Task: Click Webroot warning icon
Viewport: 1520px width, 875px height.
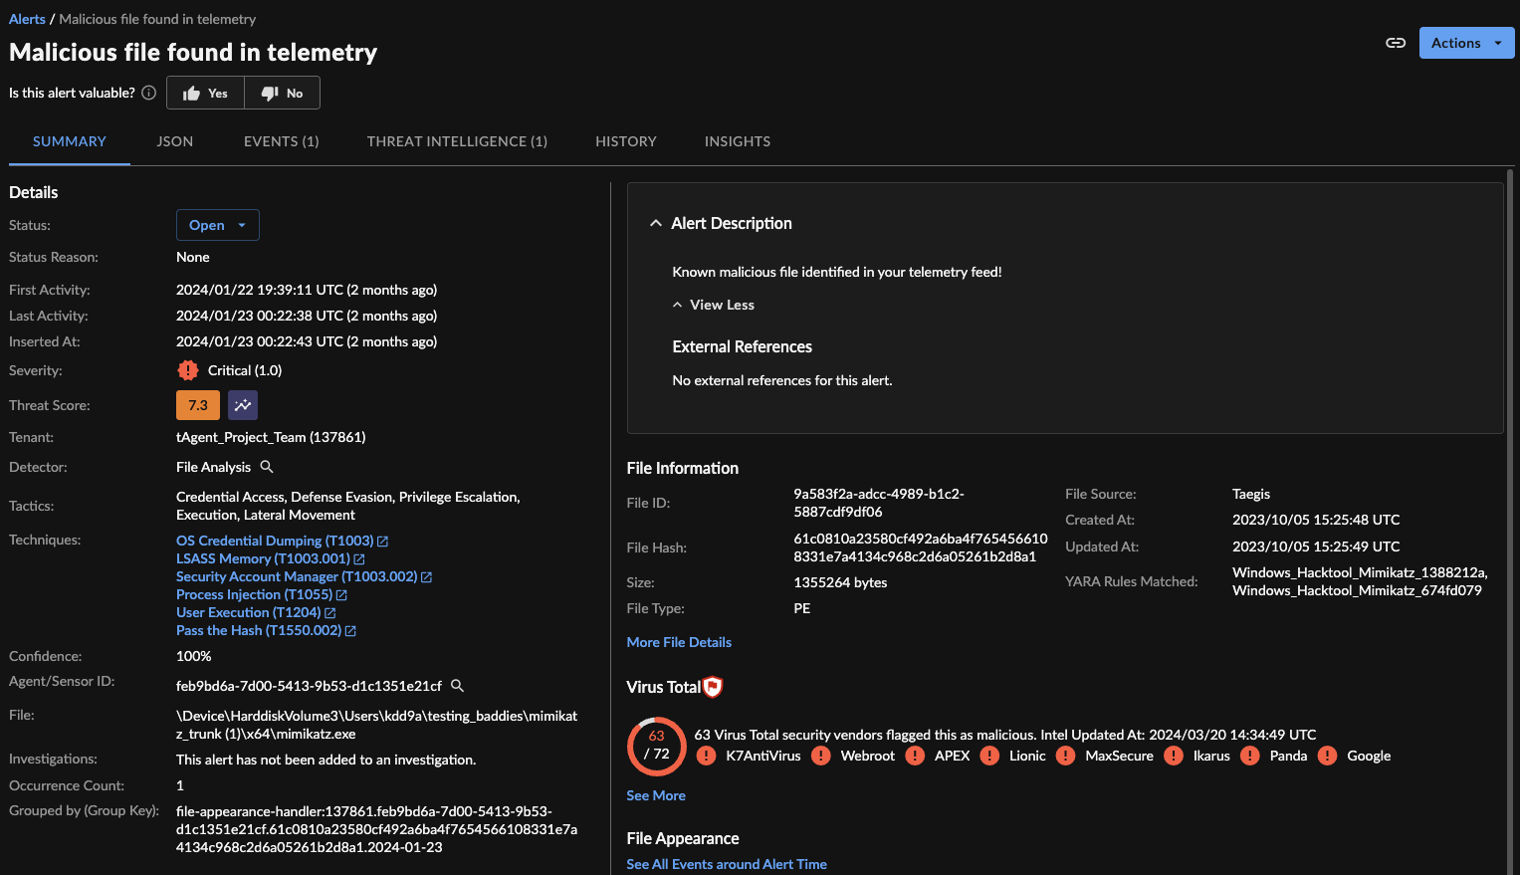Action: (x=821, y=756)
